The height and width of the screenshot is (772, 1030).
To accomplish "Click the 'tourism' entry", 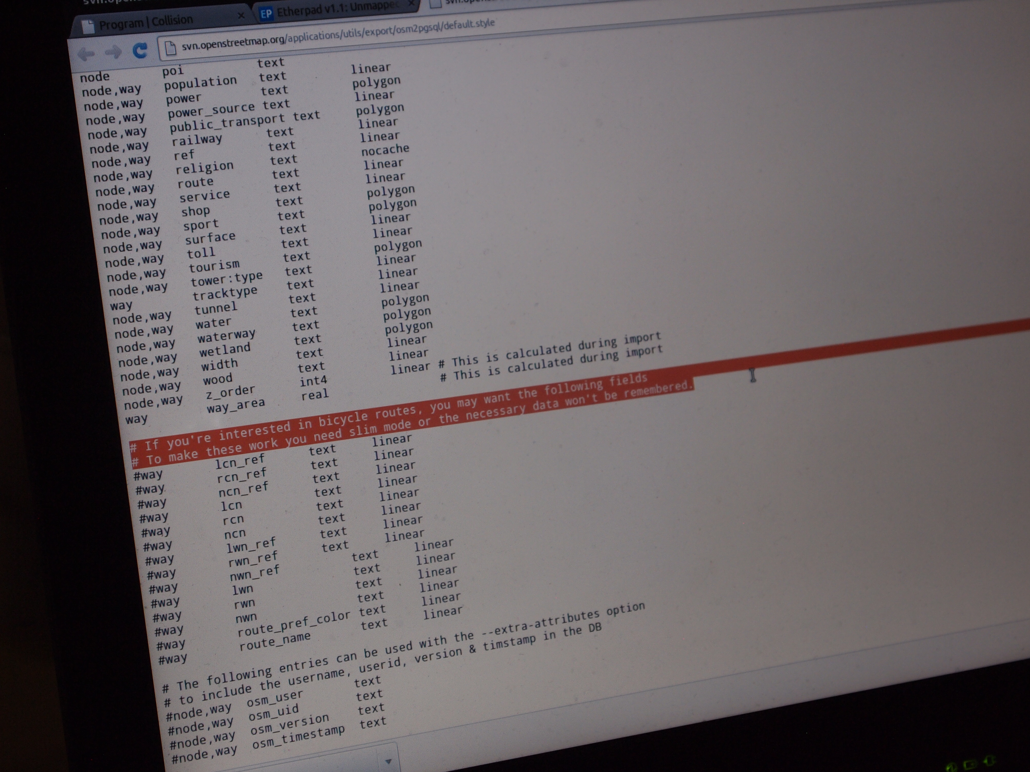I will (x=214, y=266).
